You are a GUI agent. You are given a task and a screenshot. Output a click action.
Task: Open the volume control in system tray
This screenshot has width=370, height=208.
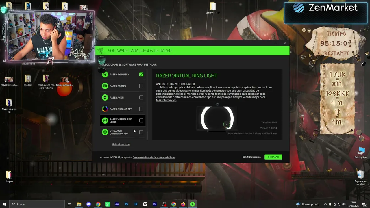pyautogui.click(x=344, y=204)
